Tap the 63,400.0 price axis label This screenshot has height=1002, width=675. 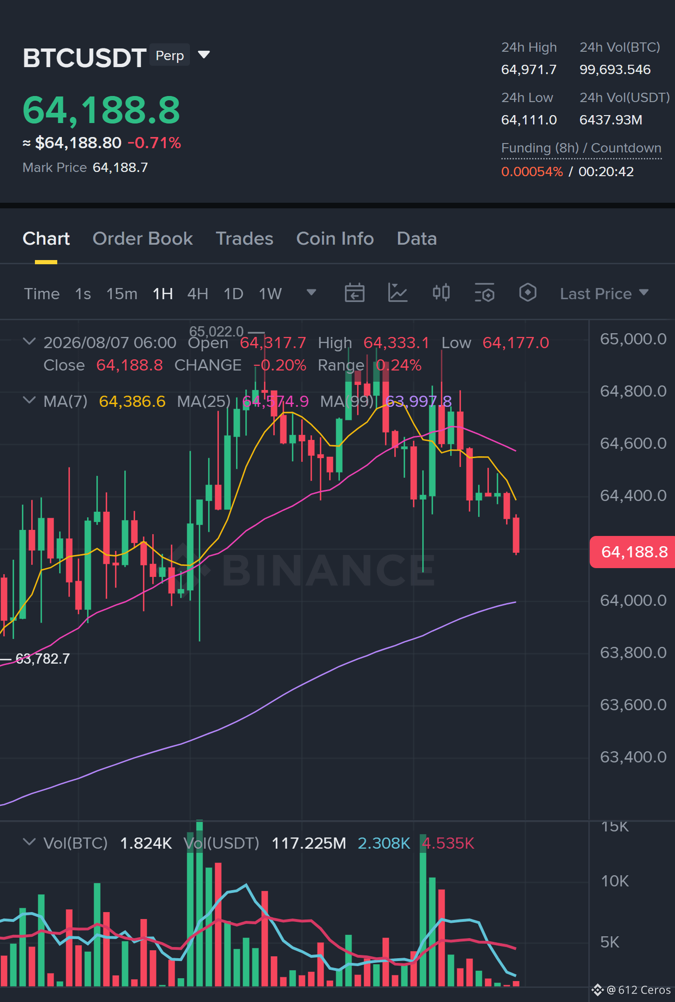click(x=633, y=757)
